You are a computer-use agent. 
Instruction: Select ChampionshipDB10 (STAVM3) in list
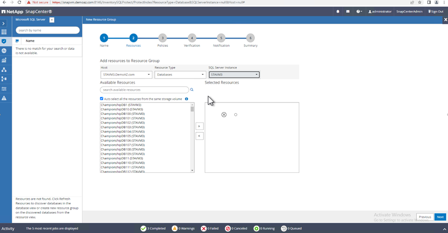pos(122,109)
